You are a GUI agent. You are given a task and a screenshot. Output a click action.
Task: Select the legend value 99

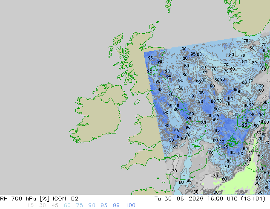116,206
